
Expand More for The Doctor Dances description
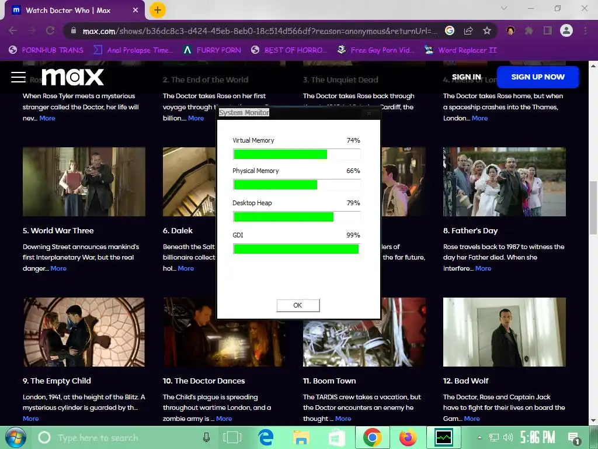(x=224, y=419)
